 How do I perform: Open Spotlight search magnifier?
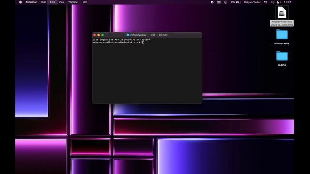click(272, 2)
